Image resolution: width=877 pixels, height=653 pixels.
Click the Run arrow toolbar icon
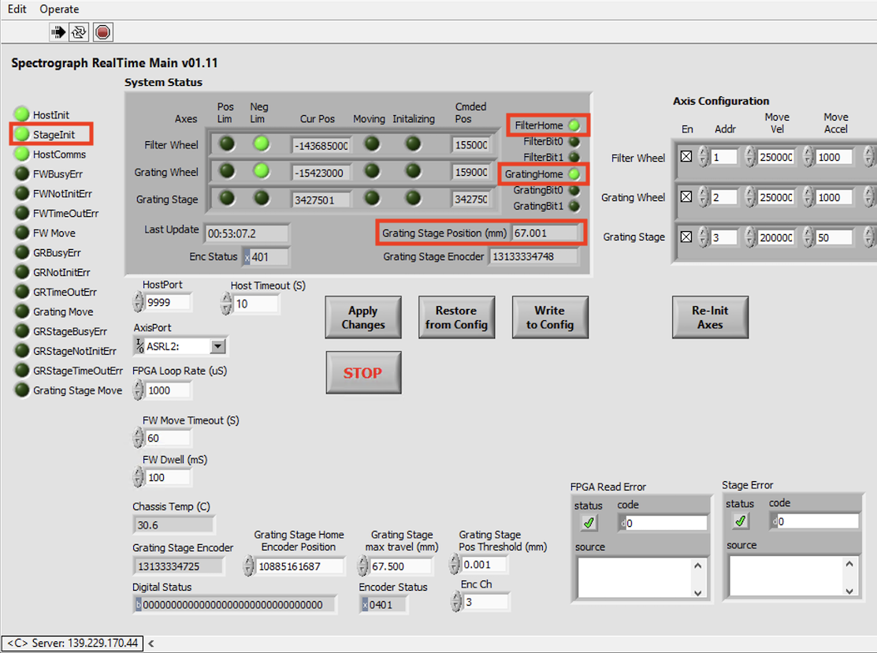[x=58, y=32]
